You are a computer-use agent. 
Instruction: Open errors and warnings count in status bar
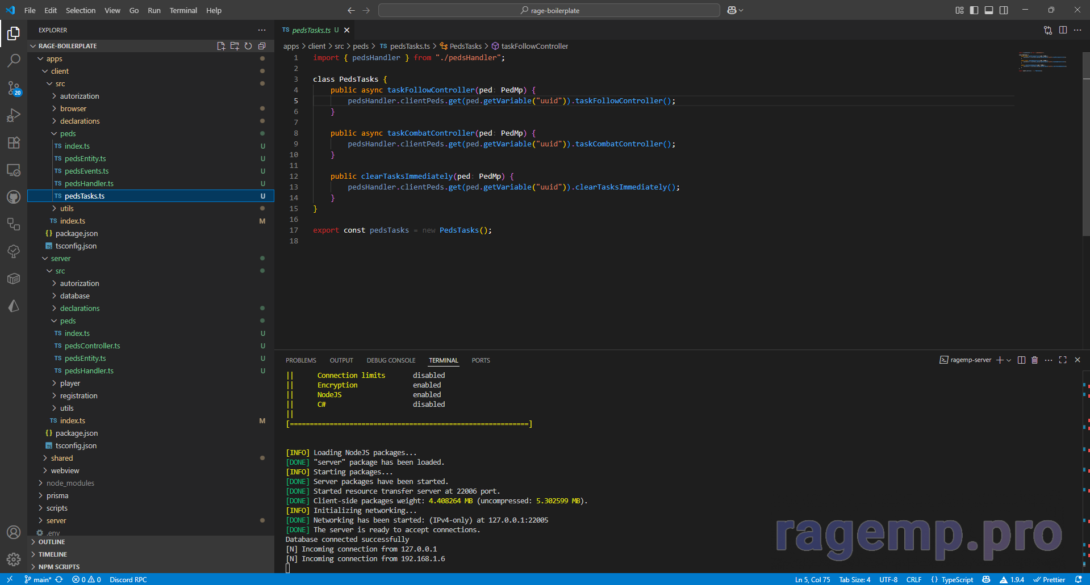86,579
